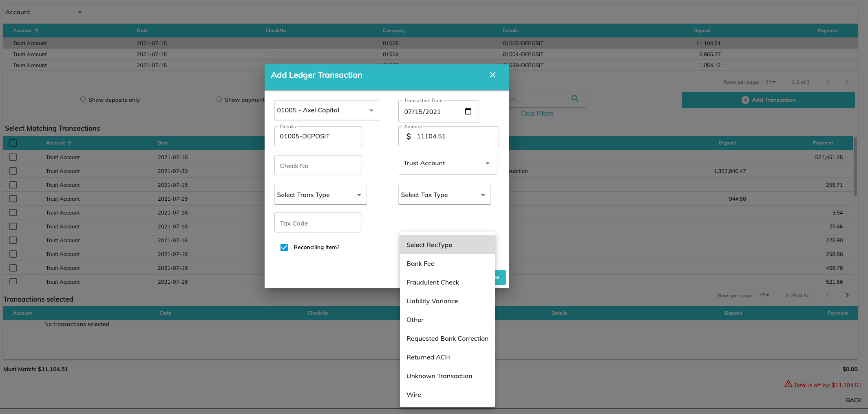Click the matching transactions vertical scrollbar

(x=855, y=167)
